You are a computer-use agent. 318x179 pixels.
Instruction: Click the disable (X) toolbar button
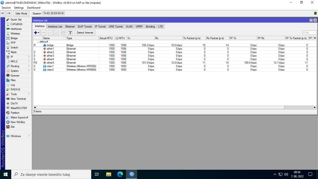(56, 33)
